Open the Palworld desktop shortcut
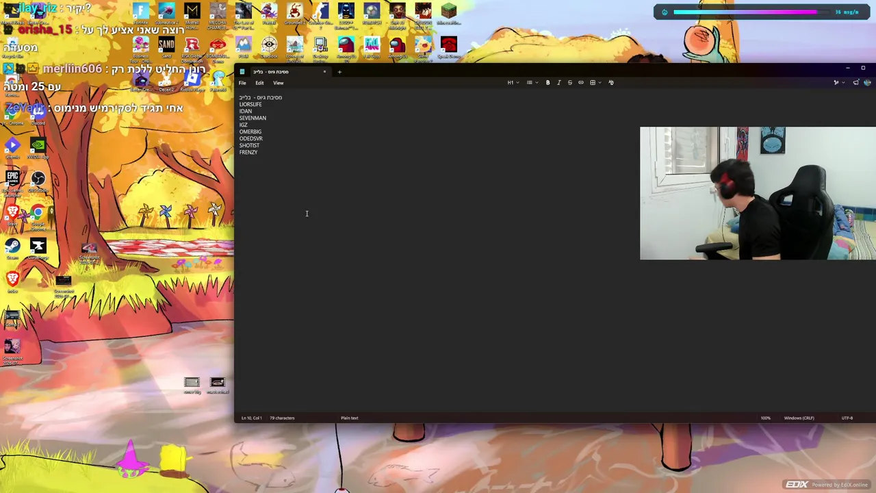876x493 pixels. click(218, 81)
